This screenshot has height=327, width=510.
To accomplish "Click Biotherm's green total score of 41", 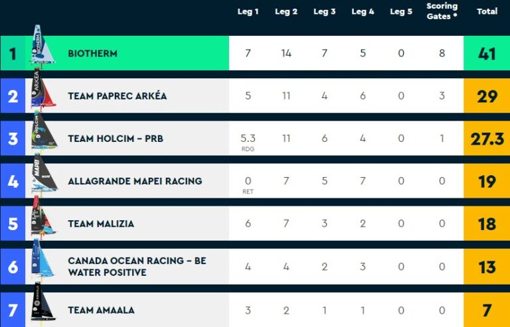I will [x=487, y=53].
